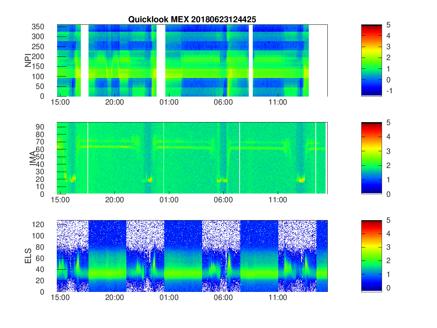This screenshot has height=328, width=437.
Task: Click the IMA spectrogram color scale bar
Action: (x=371, y=158)
